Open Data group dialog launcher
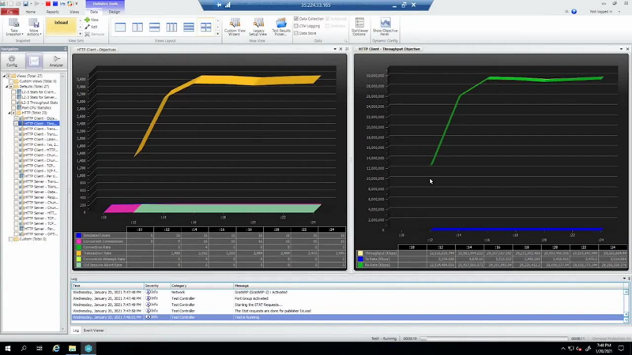The image size is (632, 355). pos(345,41)
